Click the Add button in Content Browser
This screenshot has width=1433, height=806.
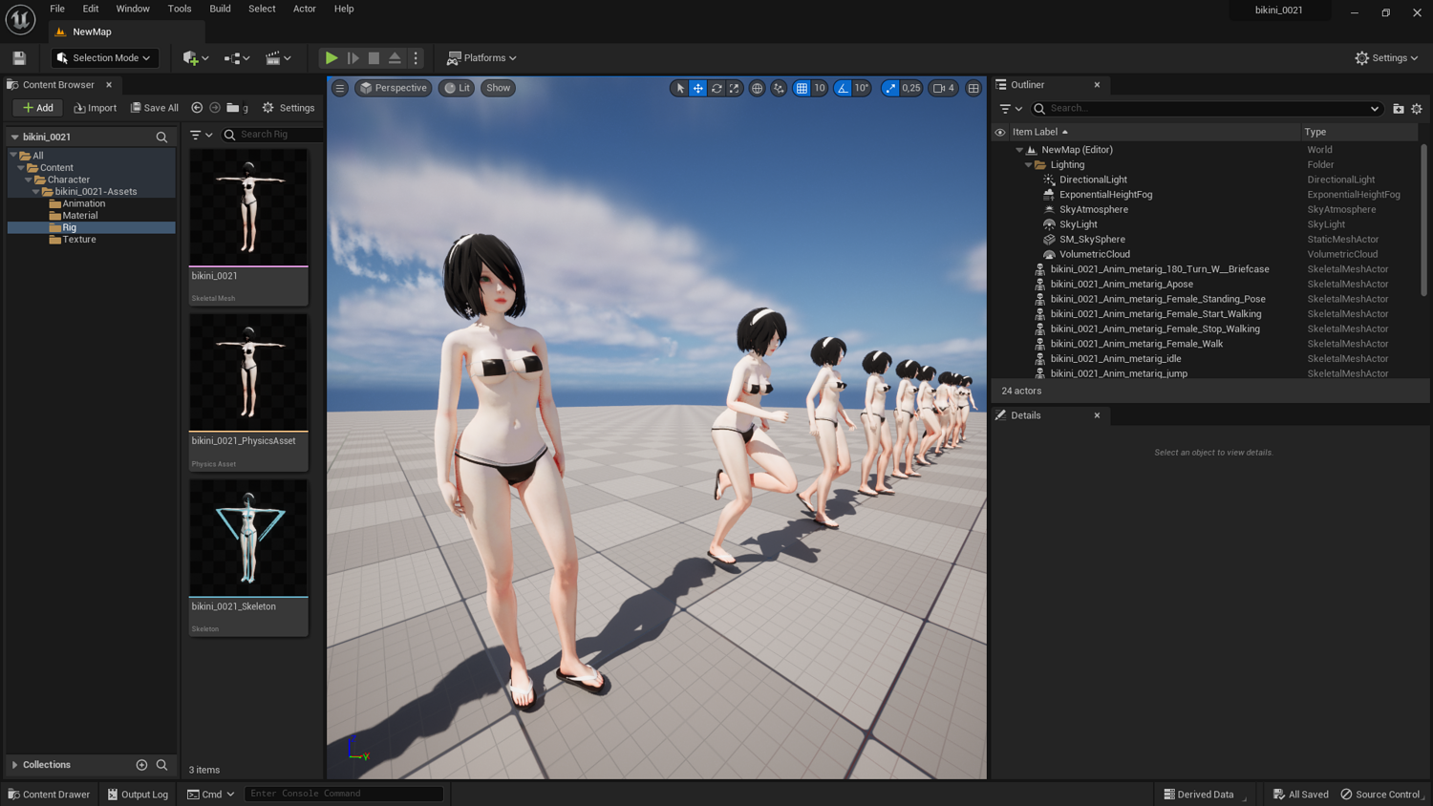point(38,108)
